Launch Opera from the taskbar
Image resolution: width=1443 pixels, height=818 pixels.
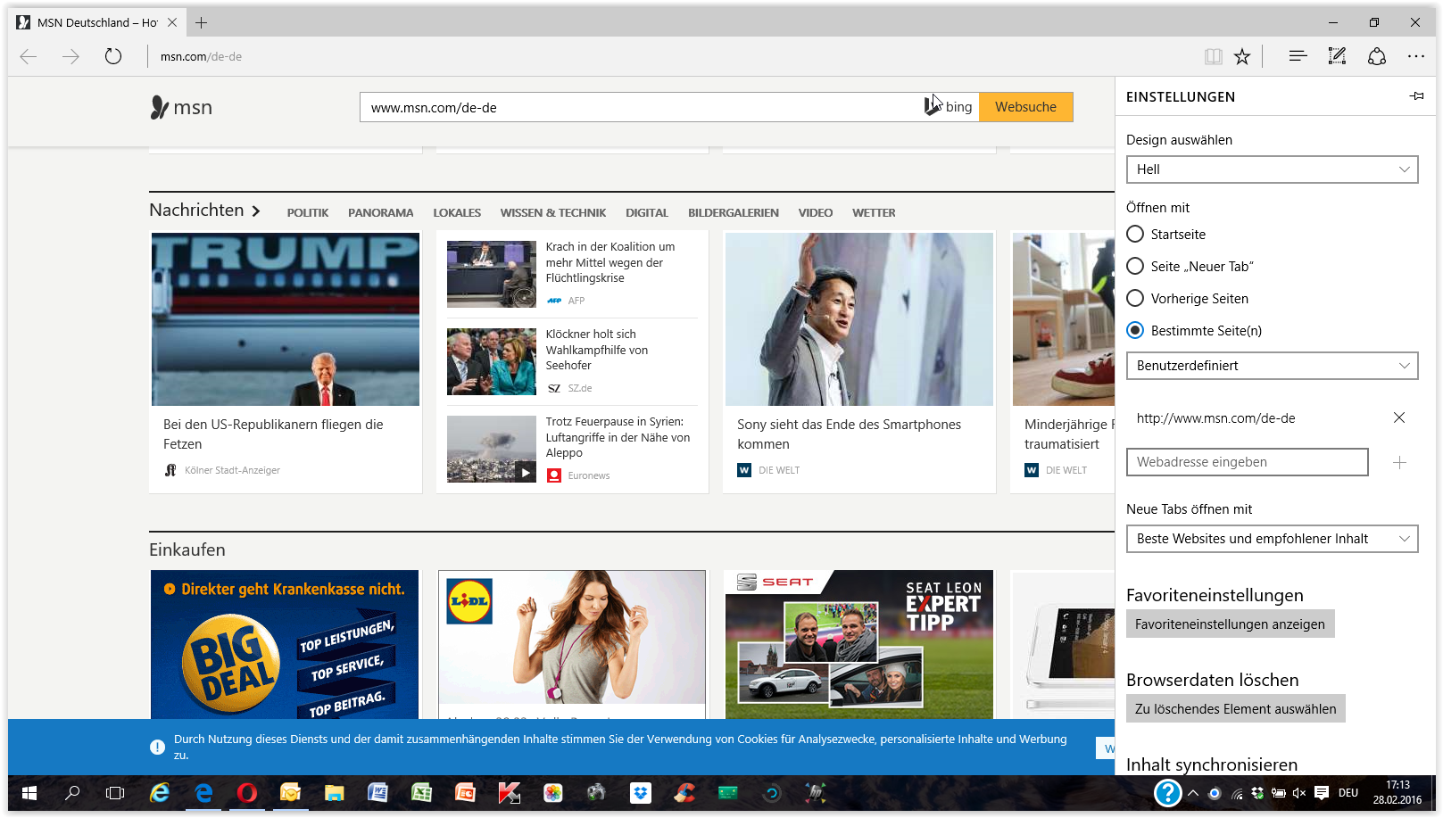click(x=247, y=792)
